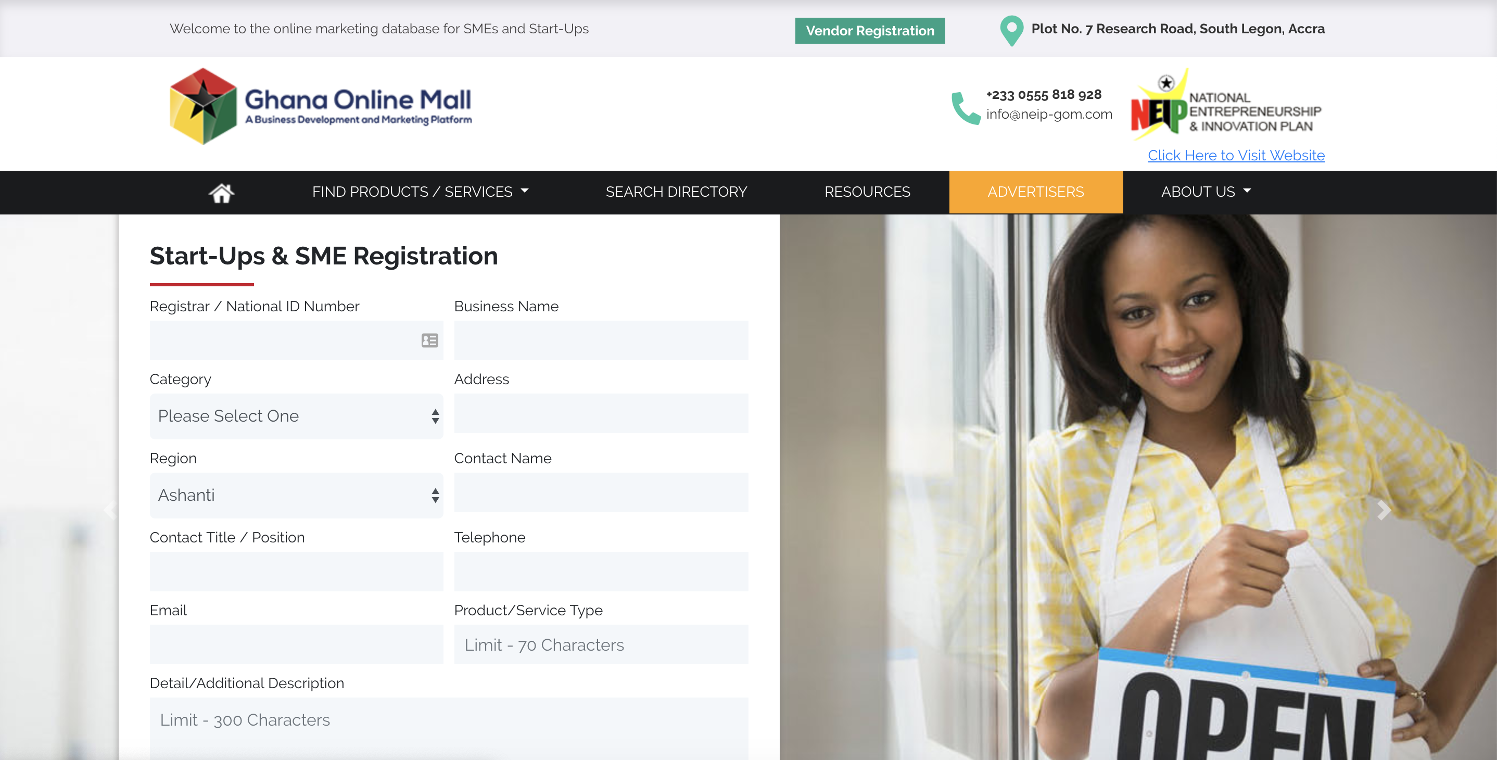Open the Region dropdown showing Ashanti
The height and width of the screenshot is (760, 1497).
[x=296, y=495]
